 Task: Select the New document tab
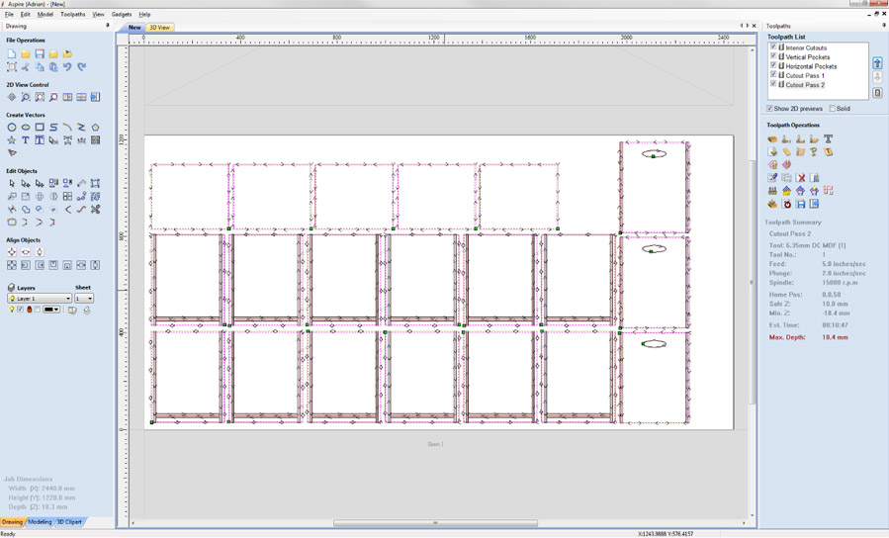coord(134,28)
